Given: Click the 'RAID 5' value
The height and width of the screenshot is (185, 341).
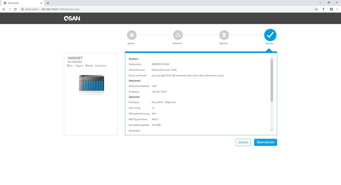Looking at the screenshot, I should pos(155,119).
